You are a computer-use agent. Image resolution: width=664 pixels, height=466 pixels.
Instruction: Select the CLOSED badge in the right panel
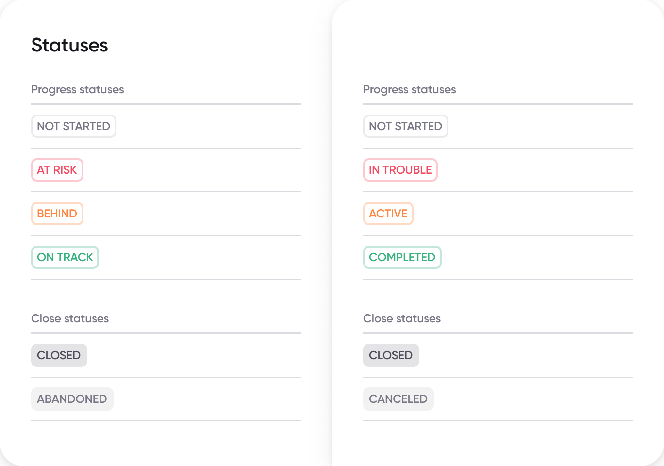391,355
